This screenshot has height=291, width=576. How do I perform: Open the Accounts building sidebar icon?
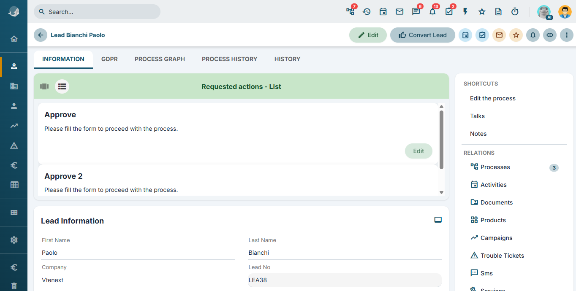pos(14,86)
